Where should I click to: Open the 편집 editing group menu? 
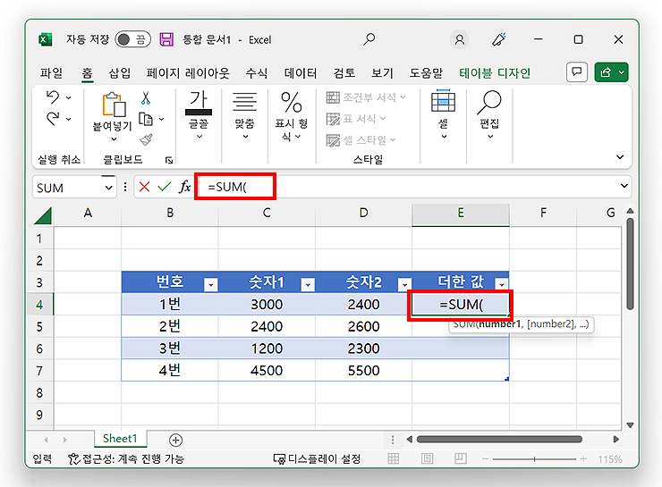(x=489, y=114)
